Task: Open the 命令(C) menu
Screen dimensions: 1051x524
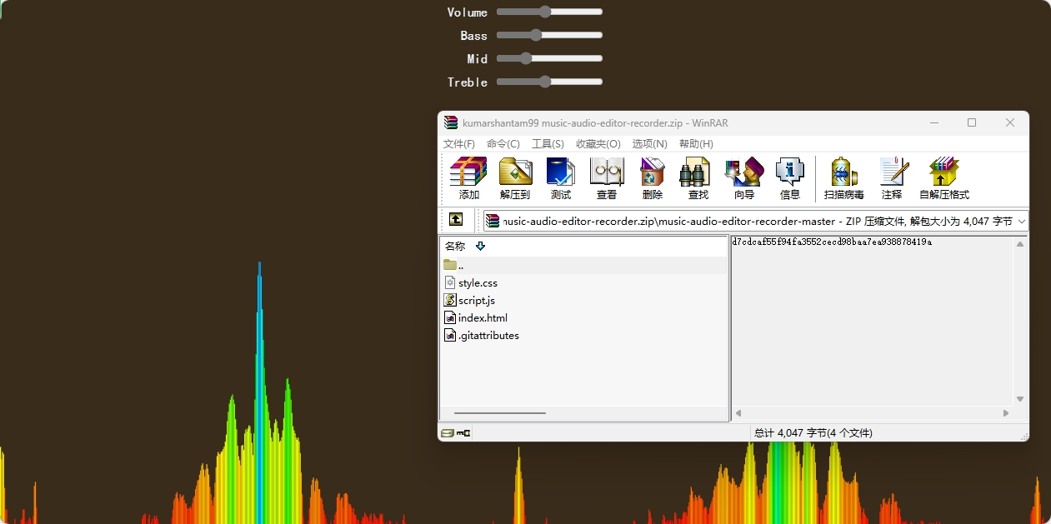Action: tap(503, 144)
